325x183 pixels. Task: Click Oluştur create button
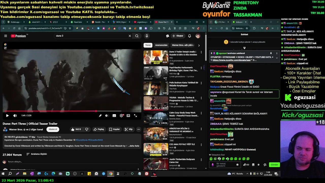pyautogui.click(x=177, y=36)
